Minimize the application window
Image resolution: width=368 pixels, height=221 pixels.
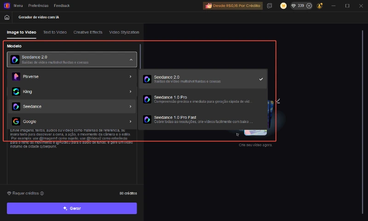333,6
